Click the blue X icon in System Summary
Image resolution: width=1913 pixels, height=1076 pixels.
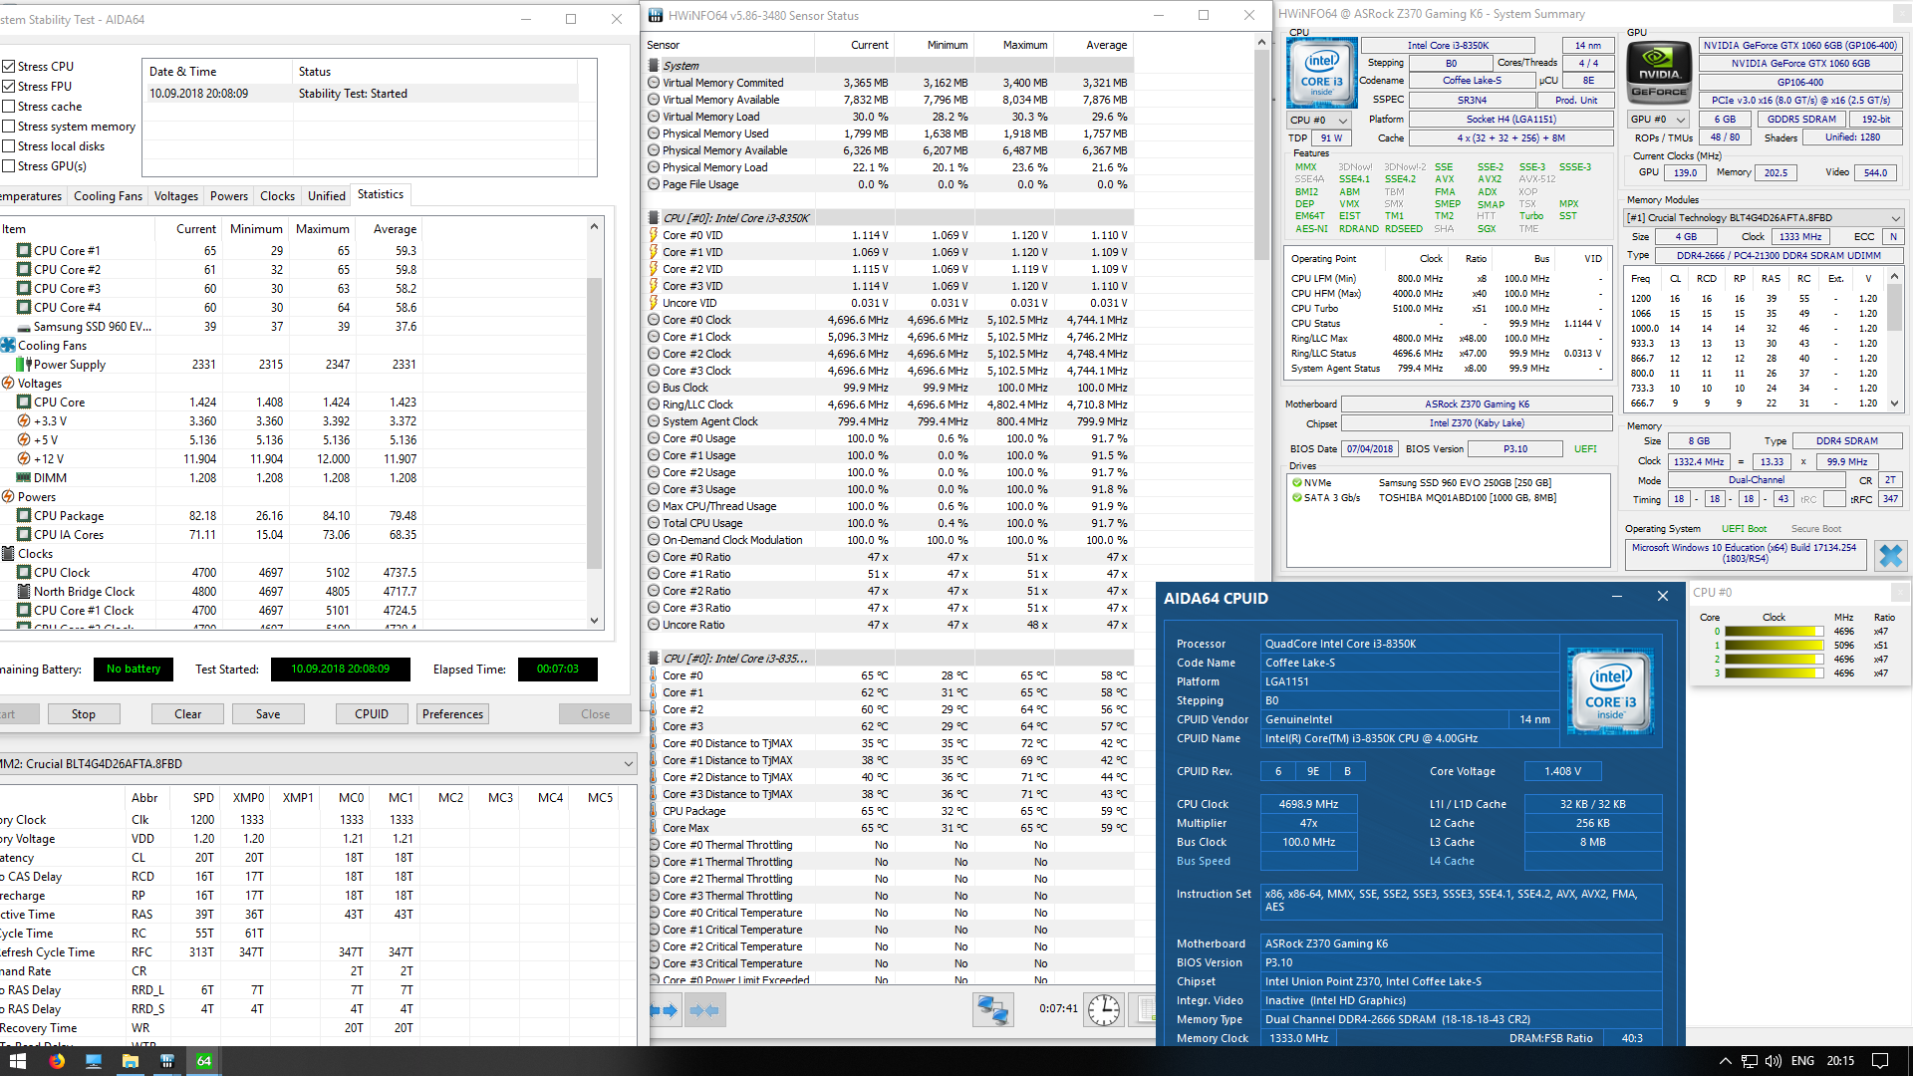(1889, 555)
